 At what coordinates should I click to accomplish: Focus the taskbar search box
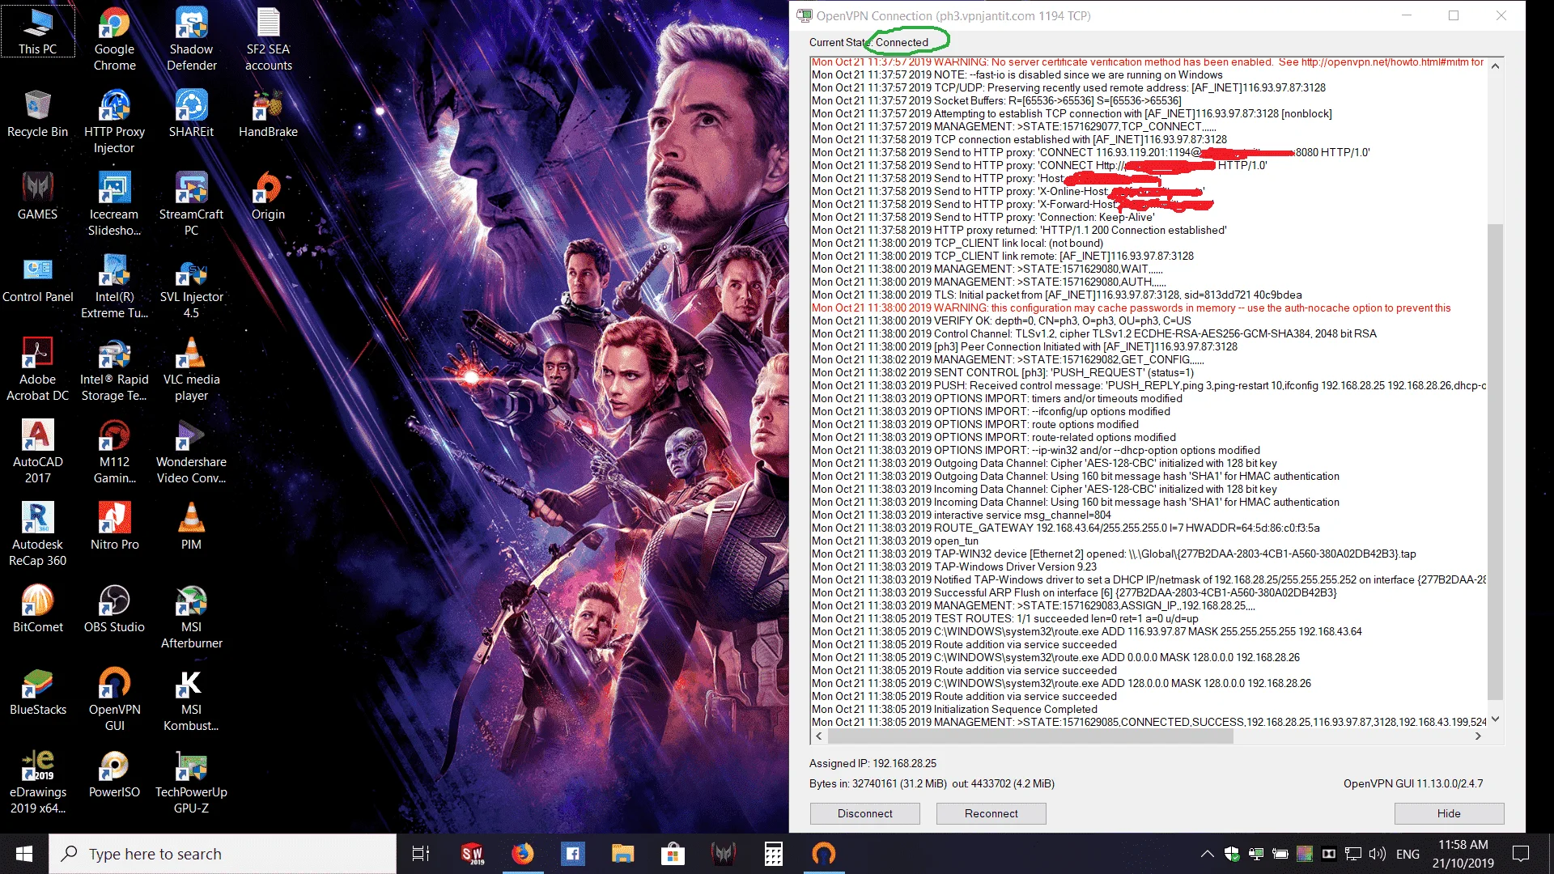[x=223, y=854]
